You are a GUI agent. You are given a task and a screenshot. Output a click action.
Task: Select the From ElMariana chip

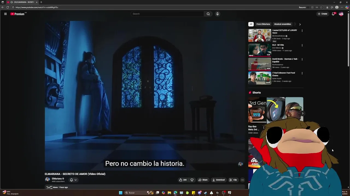pyautogui.click(x=263, y=24)
